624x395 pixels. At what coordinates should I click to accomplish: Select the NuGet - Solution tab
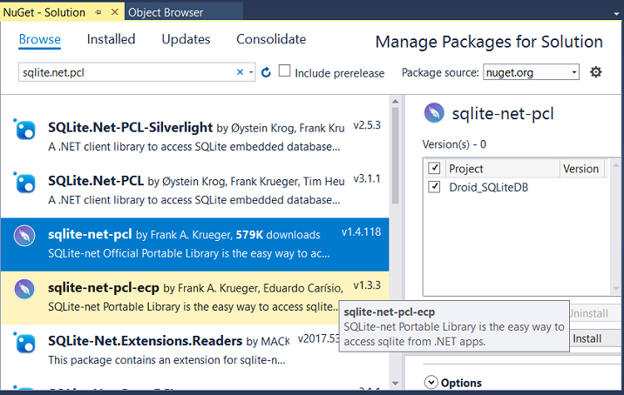pos(44,13)
